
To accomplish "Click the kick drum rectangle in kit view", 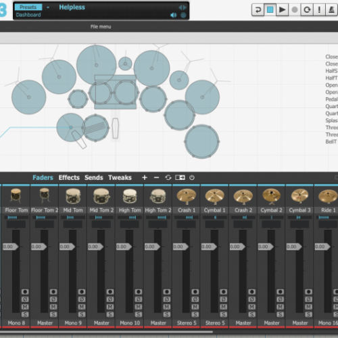I will (x=116, y=92).
